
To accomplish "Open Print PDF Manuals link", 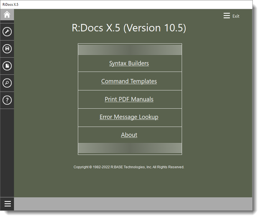I will [129, 99].
